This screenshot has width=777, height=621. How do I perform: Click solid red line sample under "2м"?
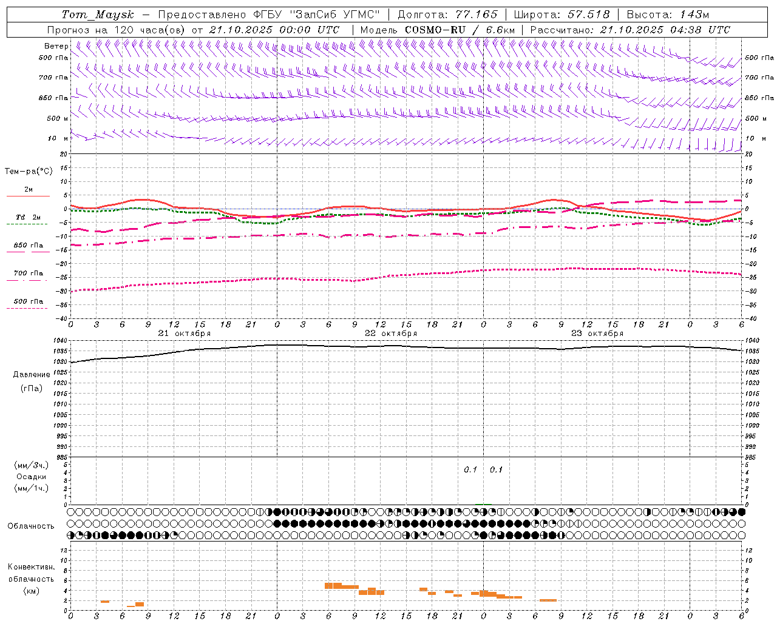[x=27, y=196]
